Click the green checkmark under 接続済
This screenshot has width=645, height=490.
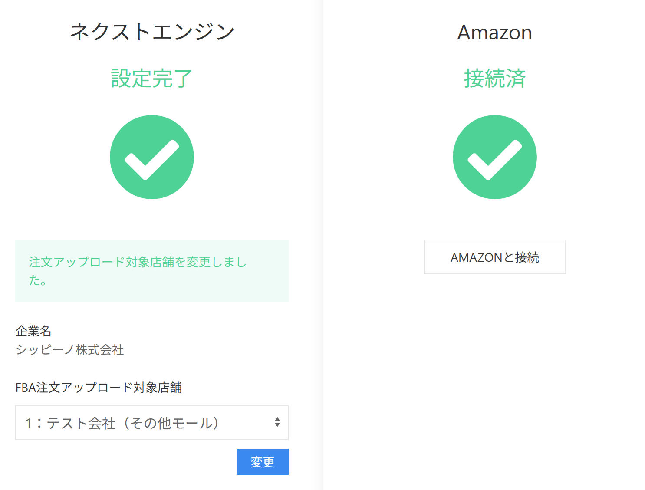click(494, 157)
